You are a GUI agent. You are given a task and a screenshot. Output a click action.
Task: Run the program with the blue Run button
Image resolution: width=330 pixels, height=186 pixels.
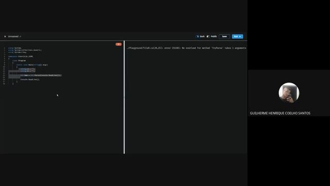coord(237,37)
